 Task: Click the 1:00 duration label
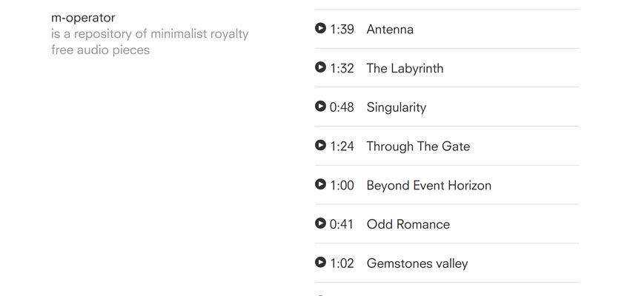342,186
